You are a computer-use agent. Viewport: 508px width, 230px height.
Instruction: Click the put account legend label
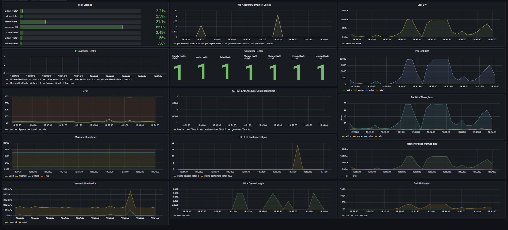click(x=183, y=44)
